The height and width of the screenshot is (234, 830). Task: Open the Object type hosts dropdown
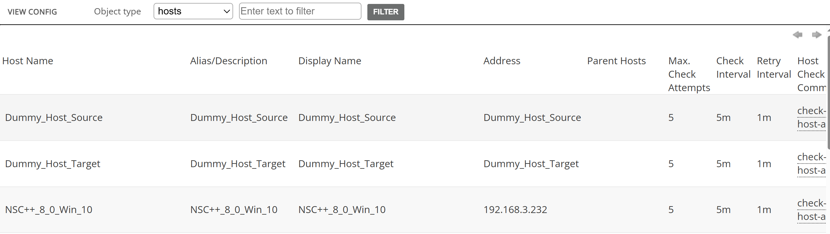pos(193,11)
